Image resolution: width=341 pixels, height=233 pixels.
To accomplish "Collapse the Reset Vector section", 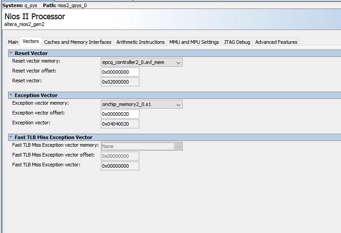I will (11, 53).
